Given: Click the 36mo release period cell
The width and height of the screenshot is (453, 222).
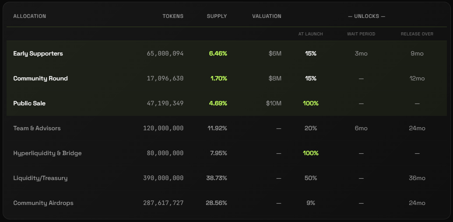Looking at the screenshot, I should point(417,178).
